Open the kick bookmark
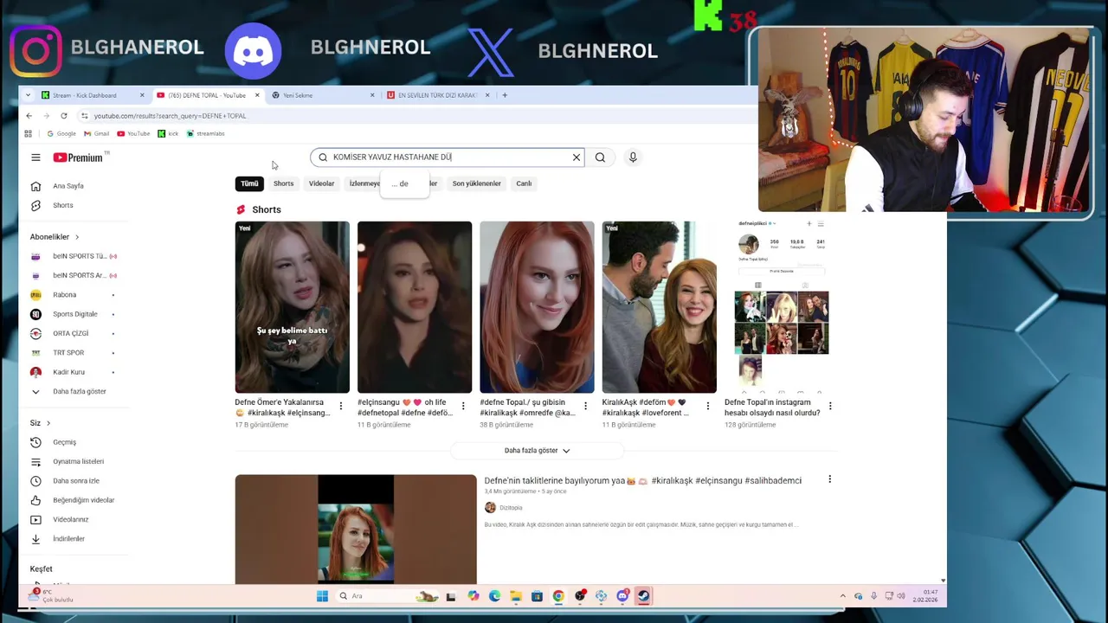The width and height of the screenshot is (1108, 623). tap(168, 133)
